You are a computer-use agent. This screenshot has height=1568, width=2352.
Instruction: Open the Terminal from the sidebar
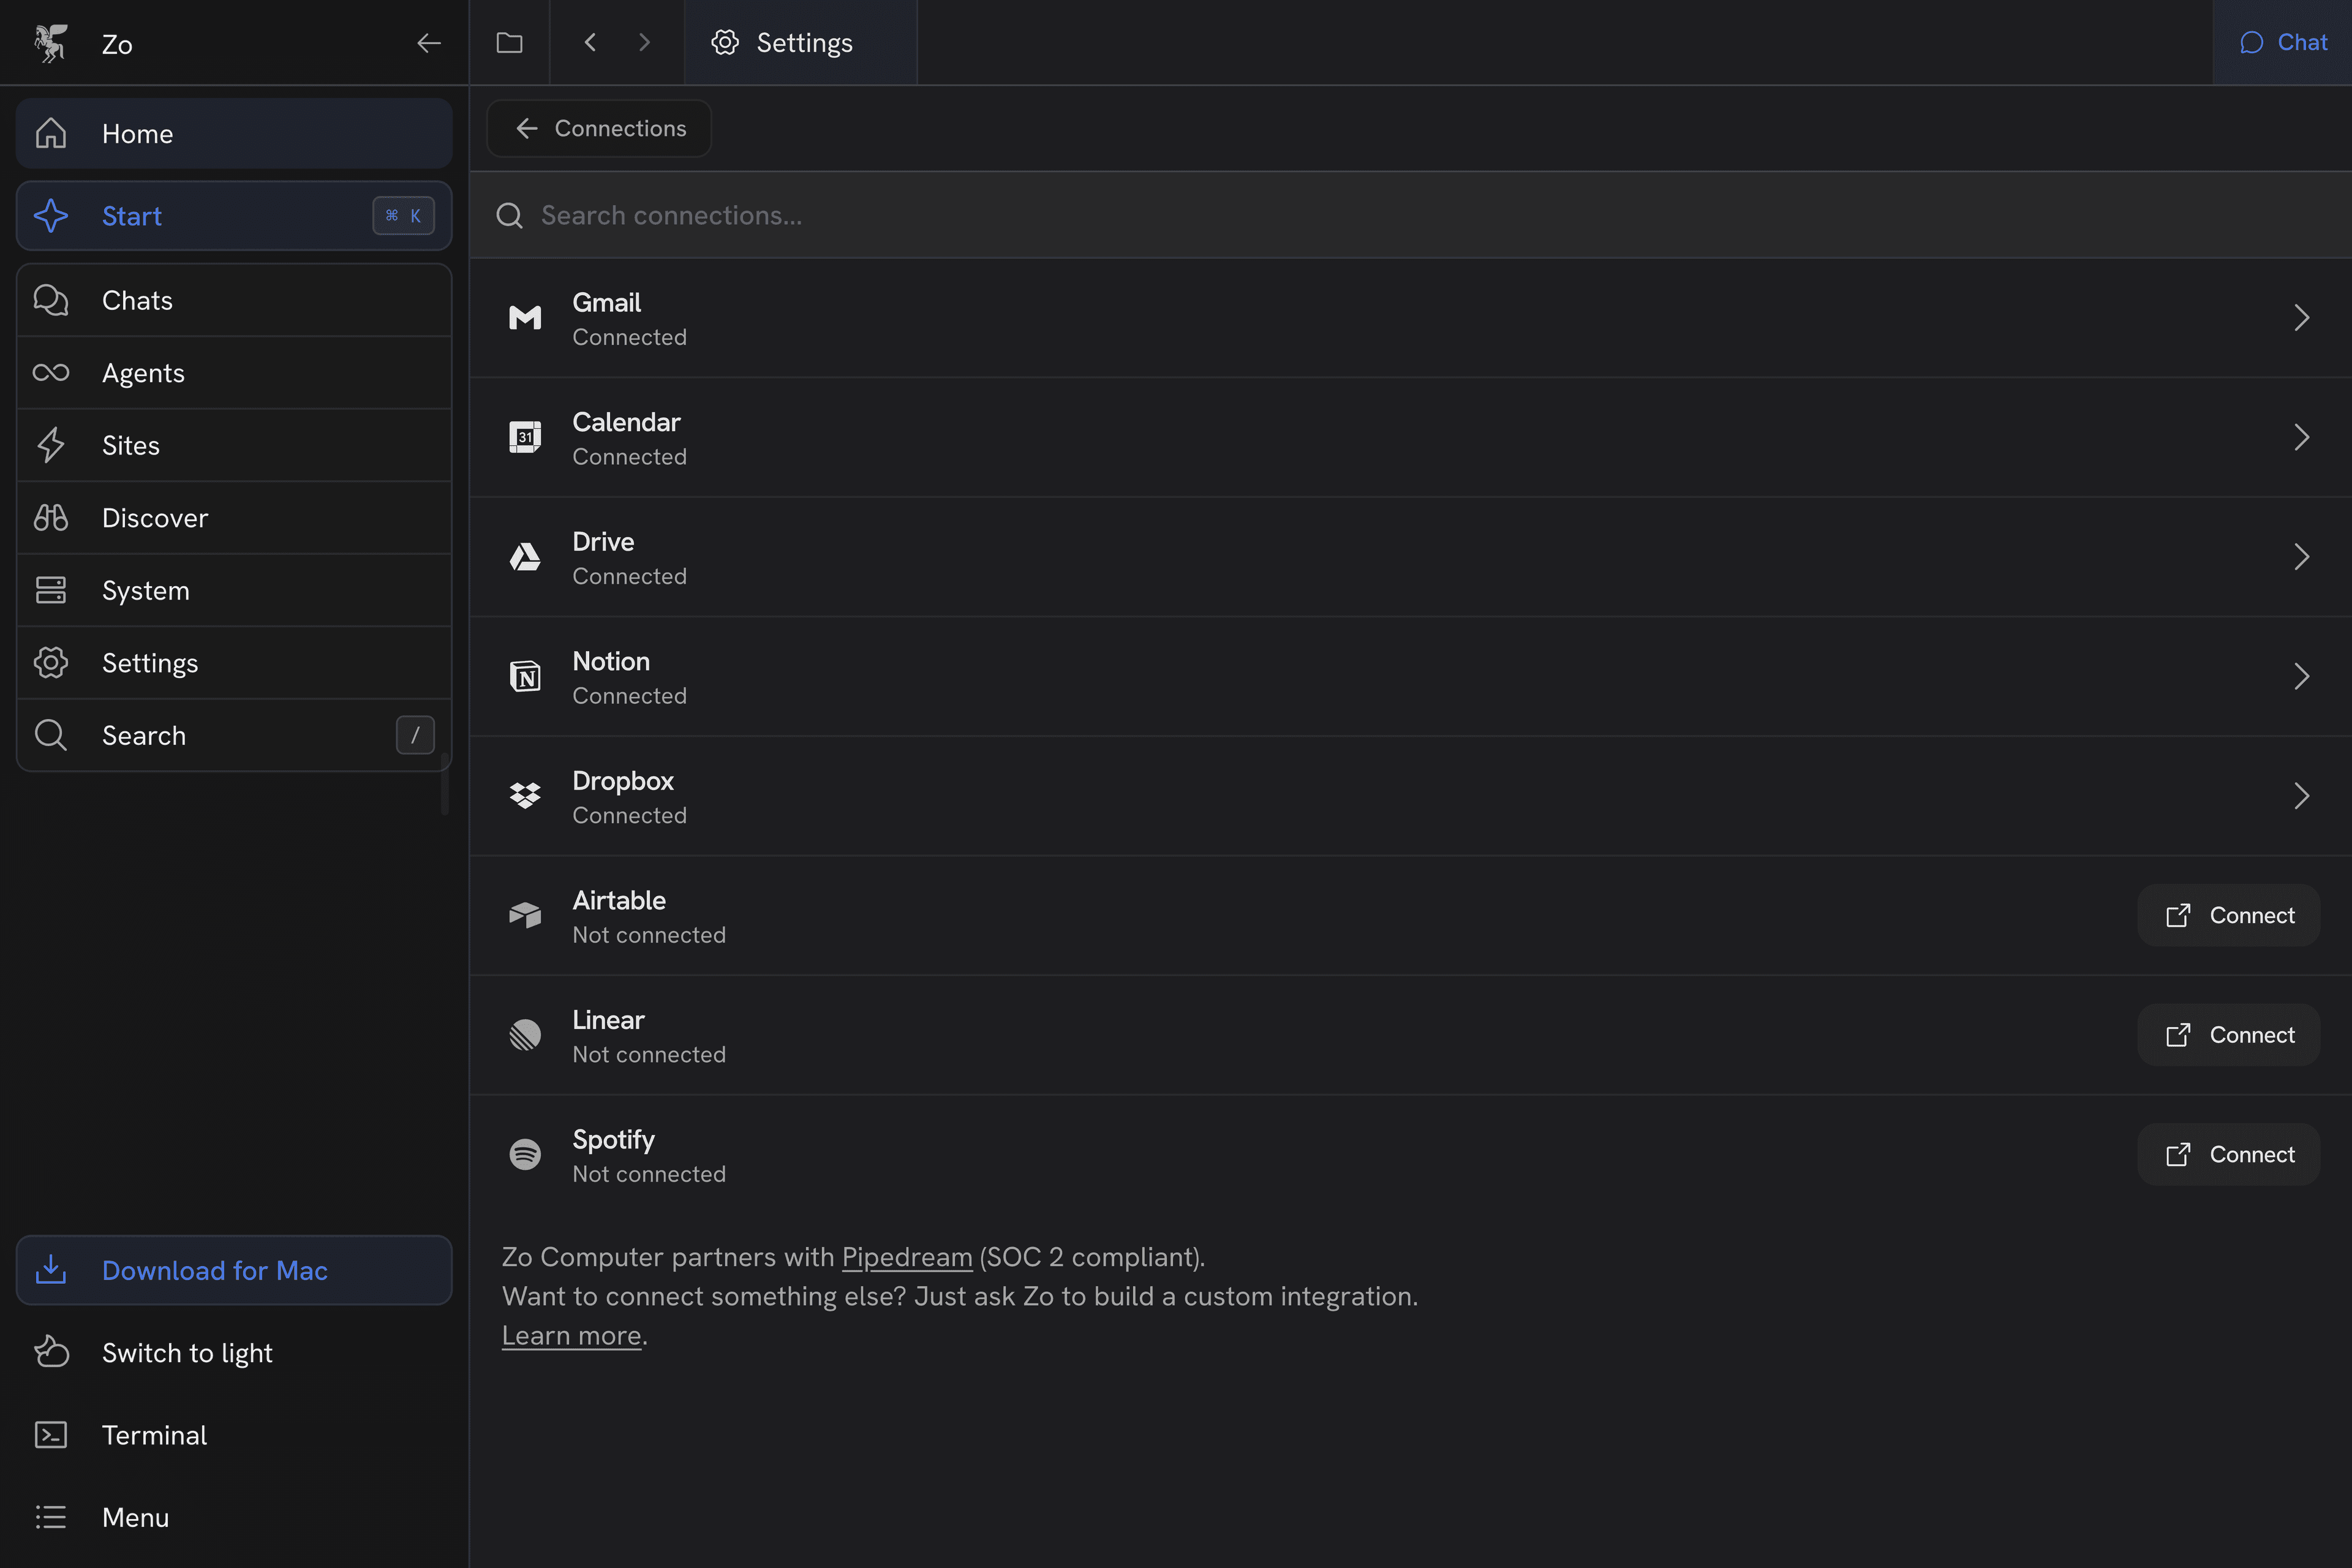(x=154, y=1435)
